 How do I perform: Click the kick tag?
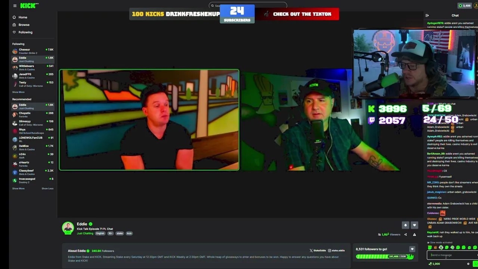click(x=129, y=233)
